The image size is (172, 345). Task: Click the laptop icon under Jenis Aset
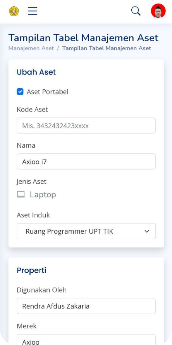21,195
